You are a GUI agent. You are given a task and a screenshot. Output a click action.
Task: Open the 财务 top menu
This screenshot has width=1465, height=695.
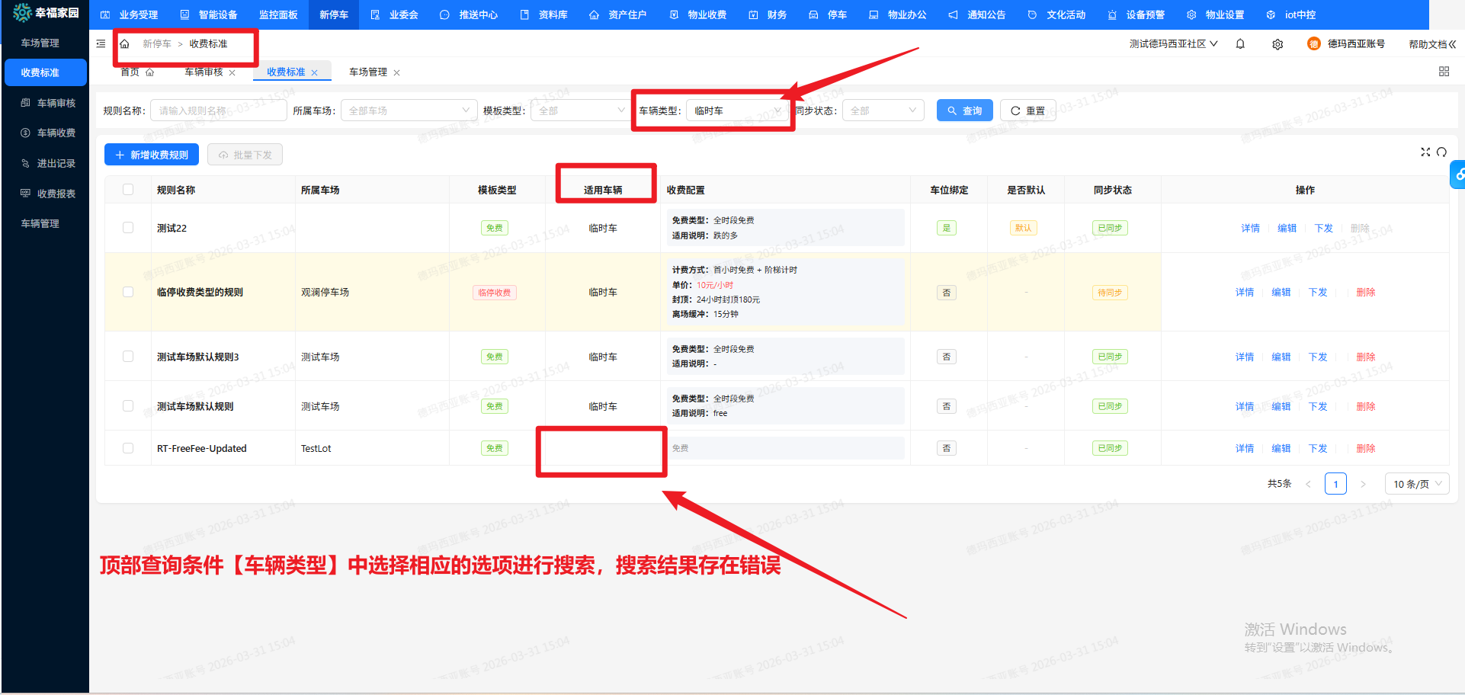coord(768,14)
